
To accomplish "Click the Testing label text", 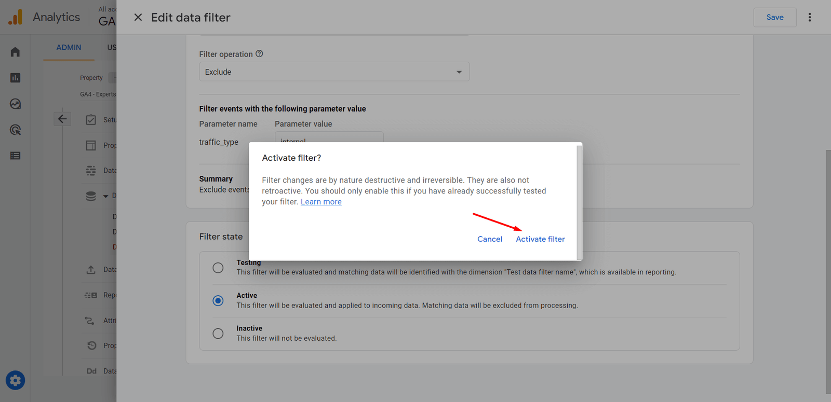I will coord(249,263).
